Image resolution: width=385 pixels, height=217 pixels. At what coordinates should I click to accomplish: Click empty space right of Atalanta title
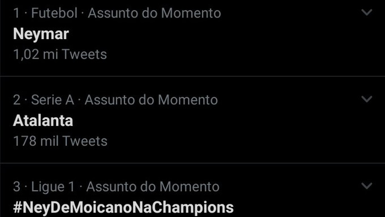[215, 121]
